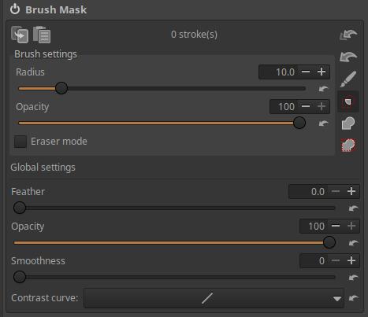Click the undo-all strokes double-arrow icon
The width and height of the screenshot is (368, 317).
[348, 35]
